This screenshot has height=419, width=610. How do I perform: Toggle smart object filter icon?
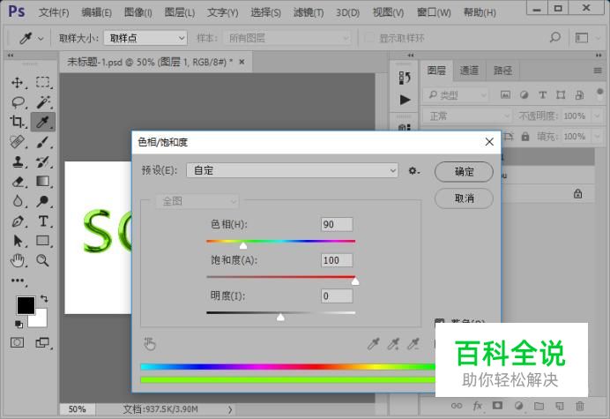[579, 94]
